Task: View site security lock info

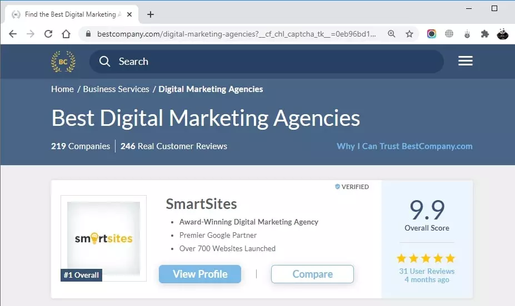Action: (x=88, y=34)
